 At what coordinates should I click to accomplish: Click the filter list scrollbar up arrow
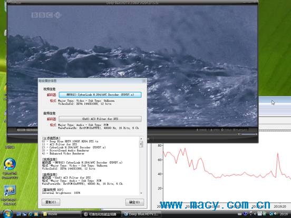141,138
